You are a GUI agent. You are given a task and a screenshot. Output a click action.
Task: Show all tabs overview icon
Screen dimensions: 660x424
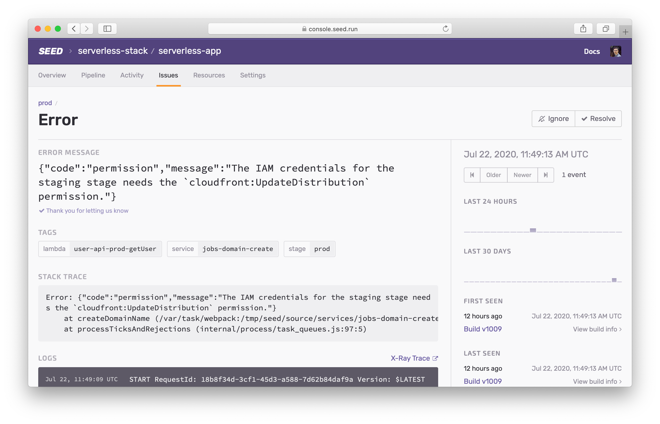click(x=605, y=29)
